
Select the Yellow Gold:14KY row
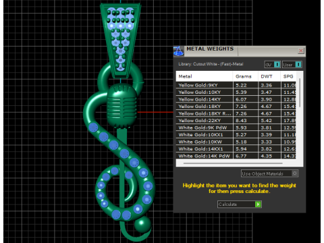pyautogui.click(x=236, y=99)
